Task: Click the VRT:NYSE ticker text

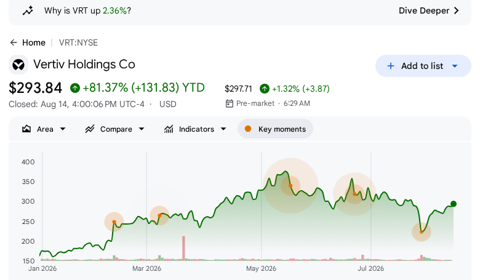Action: point(78,42)
